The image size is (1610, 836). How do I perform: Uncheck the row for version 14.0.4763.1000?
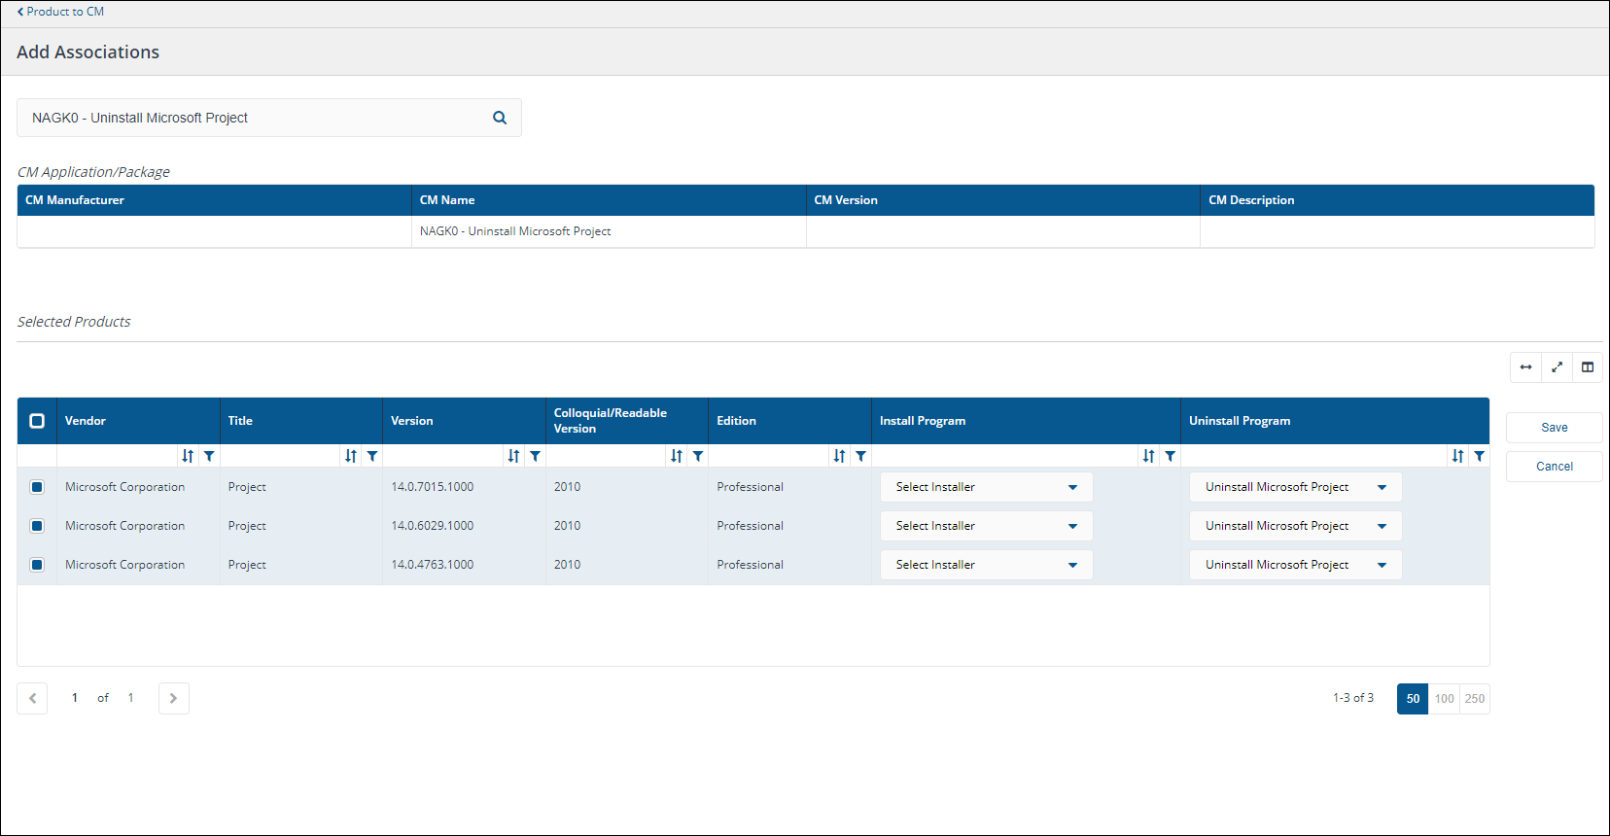click(37, 565)
